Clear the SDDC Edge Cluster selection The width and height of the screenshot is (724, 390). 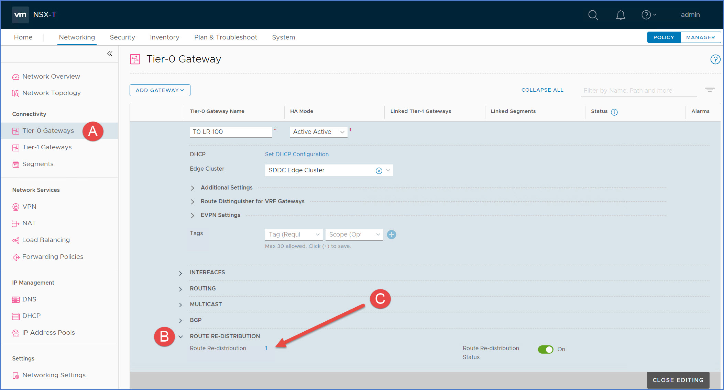pos(379,170)
